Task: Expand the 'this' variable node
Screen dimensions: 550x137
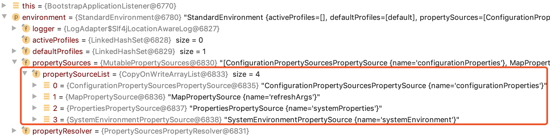Action: point(4,5)
